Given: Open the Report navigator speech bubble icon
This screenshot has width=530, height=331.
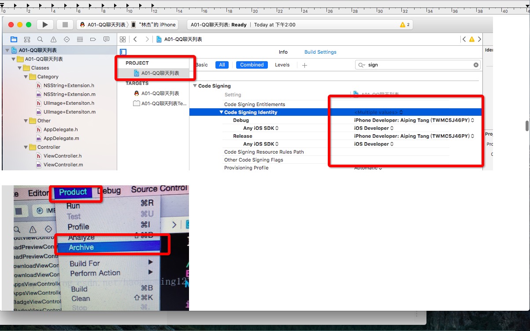Looking at the screenshot, I should click(106, 39).
